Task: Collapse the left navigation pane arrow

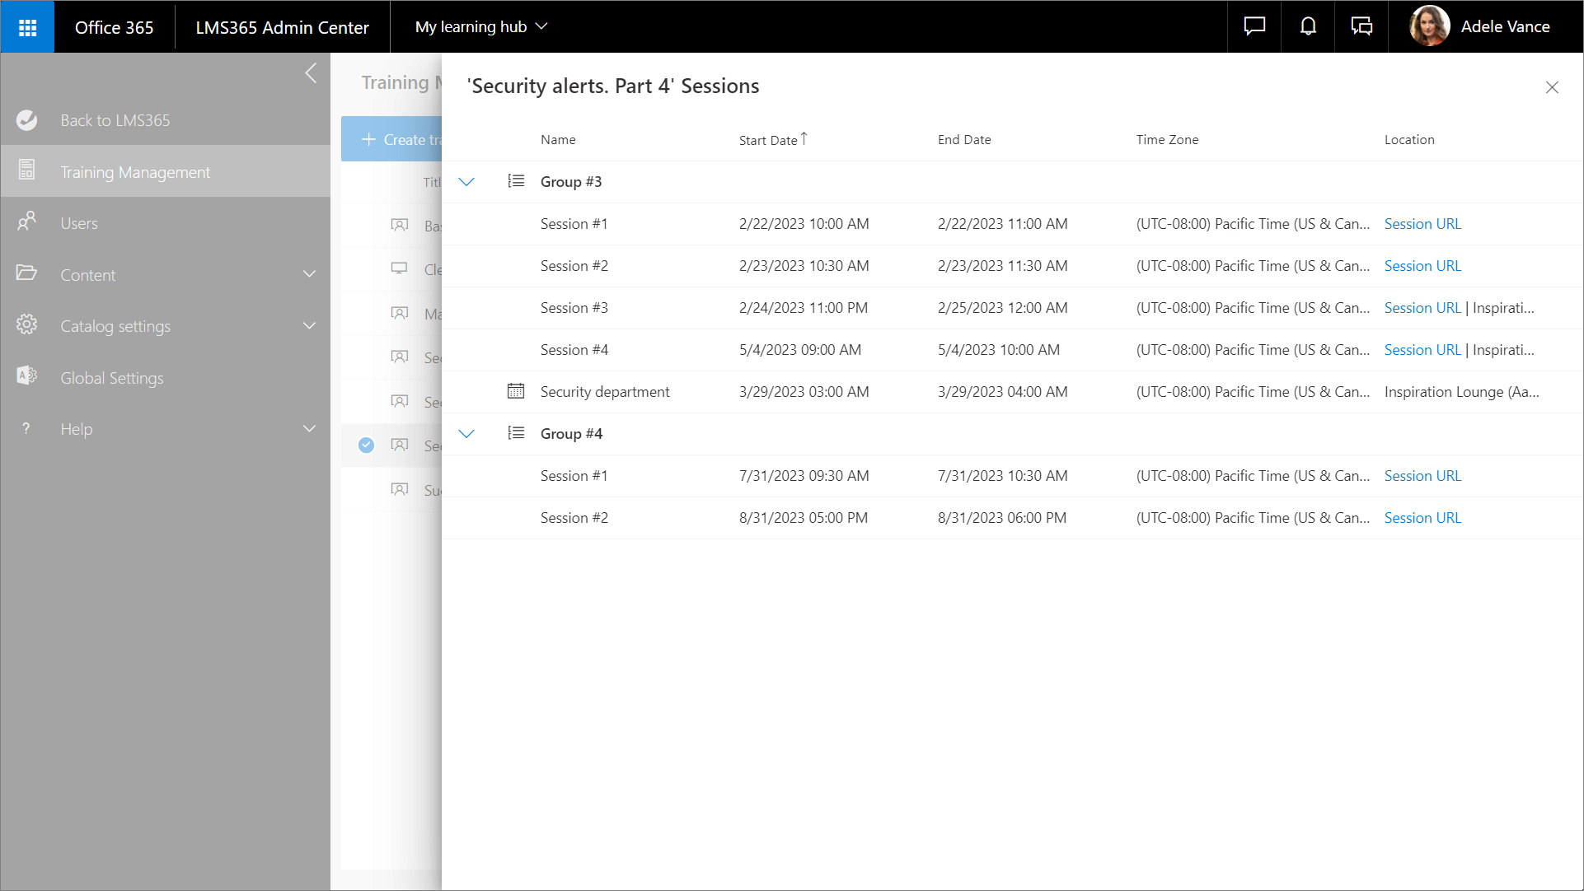Action: (x=311, y=73)
